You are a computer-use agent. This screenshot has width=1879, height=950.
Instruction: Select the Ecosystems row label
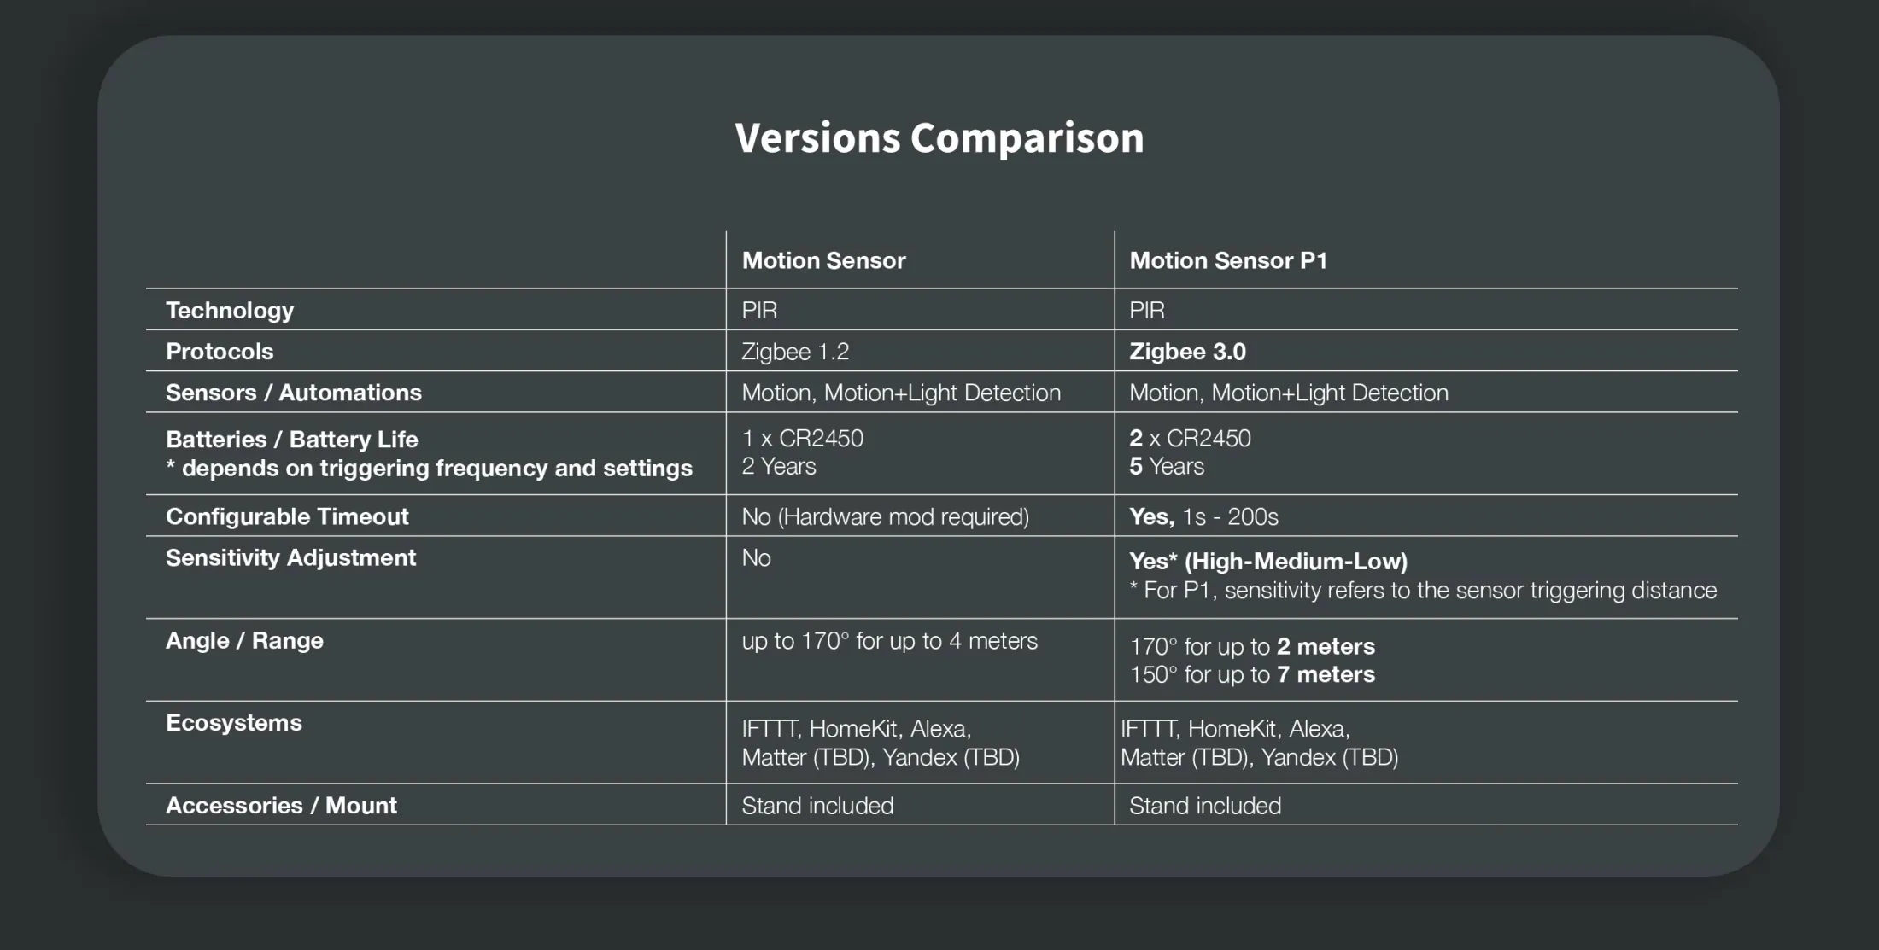(x=234, y=723)
